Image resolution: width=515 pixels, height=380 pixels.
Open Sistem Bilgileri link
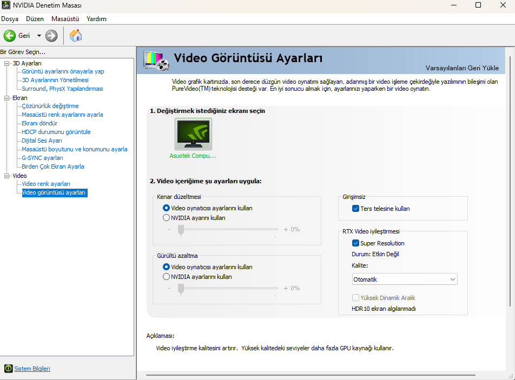pyautogui.click(x=32, y=369)
